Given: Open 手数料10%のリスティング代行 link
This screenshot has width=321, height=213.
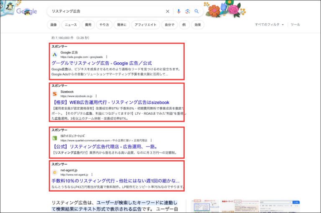Looking at the screenshot, I should tap(115, 181).
